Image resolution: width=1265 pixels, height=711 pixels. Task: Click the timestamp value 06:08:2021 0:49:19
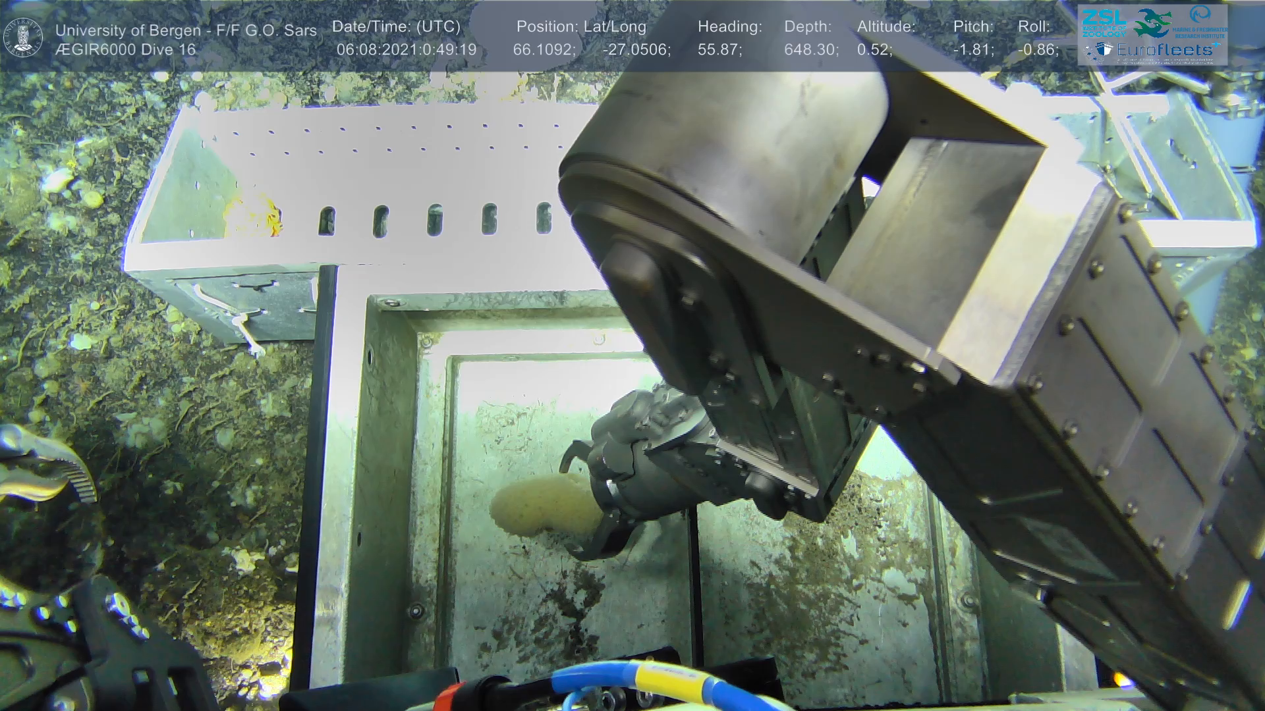click(x=406, y=50)
